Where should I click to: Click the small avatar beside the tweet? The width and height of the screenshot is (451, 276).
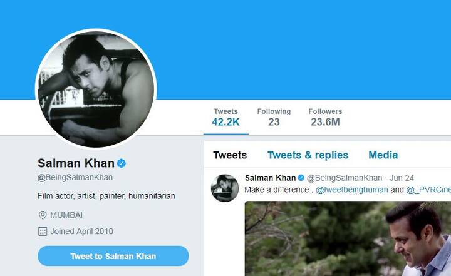[225, 188]
